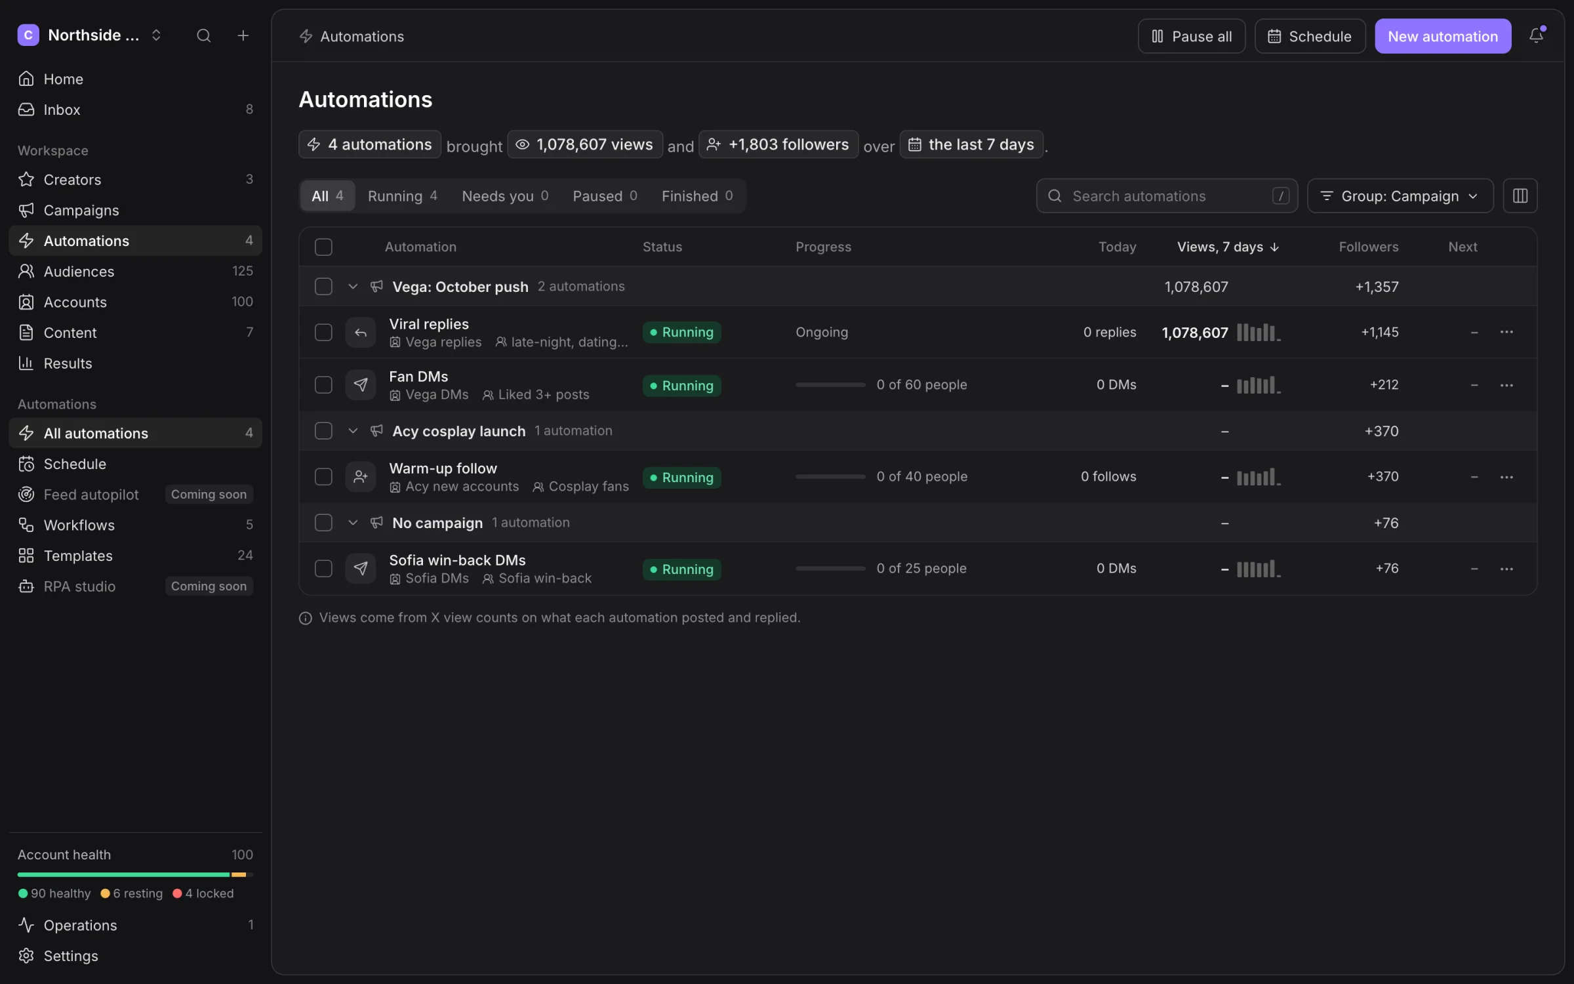Screen dimensions: 1574x984
Task: Change the last 7 days date range
Action: coord(971,144)
